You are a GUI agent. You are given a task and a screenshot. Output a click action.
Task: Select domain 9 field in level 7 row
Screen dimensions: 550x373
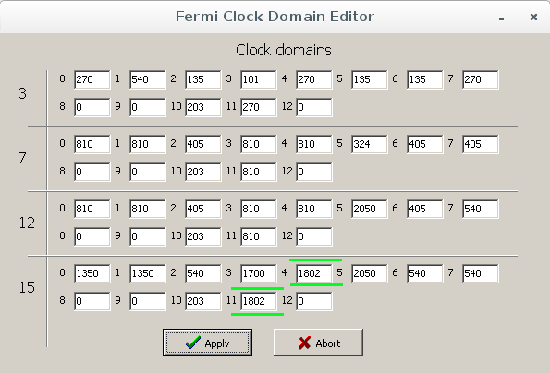(148, 172)
